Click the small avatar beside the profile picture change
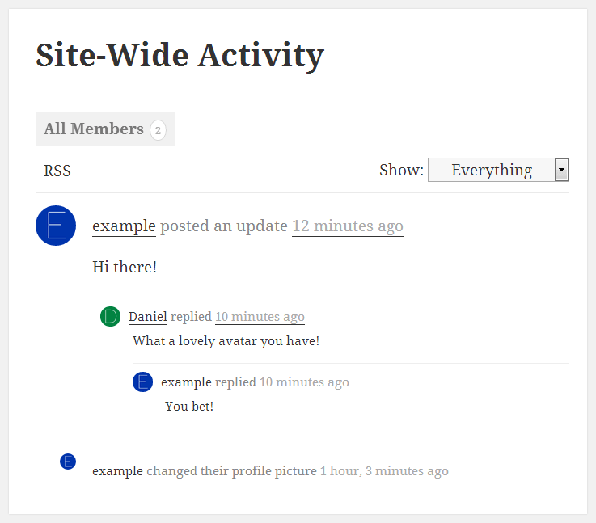The height and width of the screenshot is (523, 596). pos(68,462)
